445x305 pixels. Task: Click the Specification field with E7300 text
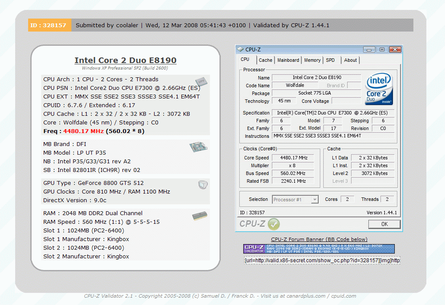[x=333, y=113]
